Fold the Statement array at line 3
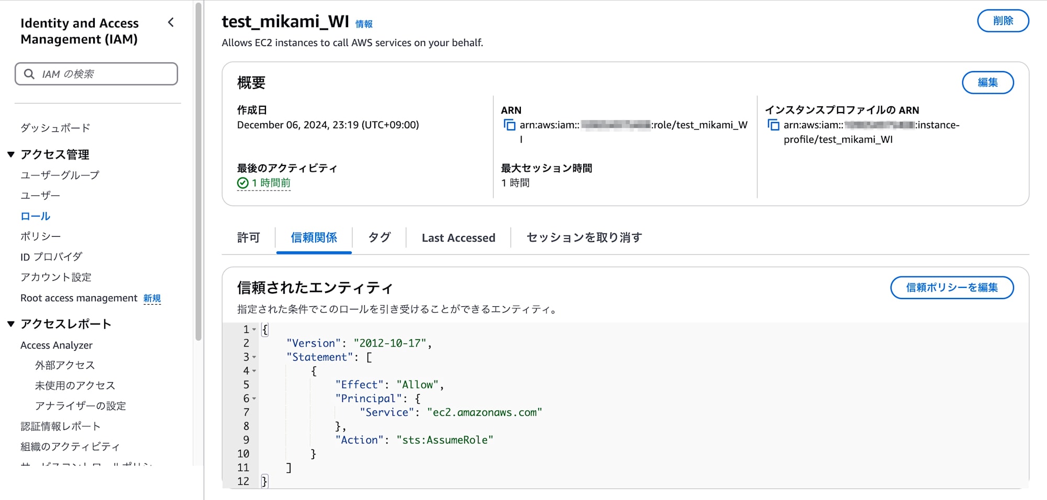Screen dimensions: 1047x500 [x=254, y=357]
